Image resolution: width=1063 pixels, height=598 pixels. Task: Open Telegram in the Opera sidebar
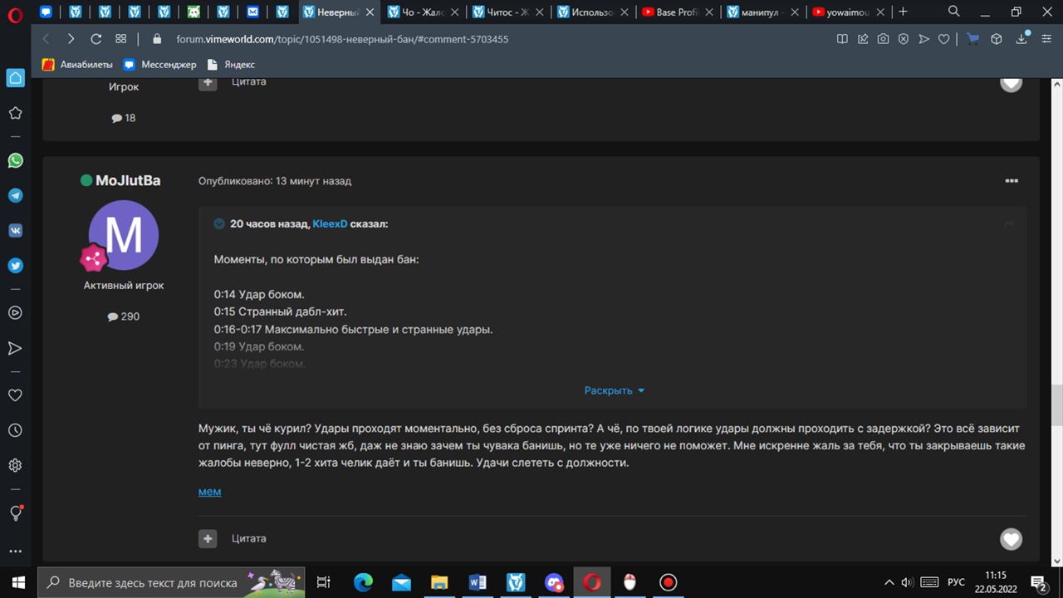(15, 195)
